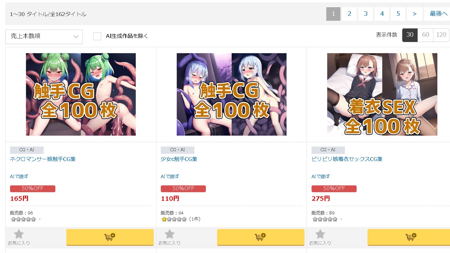Image resolution: width=450 pixels, height=253 pixels.
Task: Favorite the 275円 item with star icon
Action: (320, 237)
